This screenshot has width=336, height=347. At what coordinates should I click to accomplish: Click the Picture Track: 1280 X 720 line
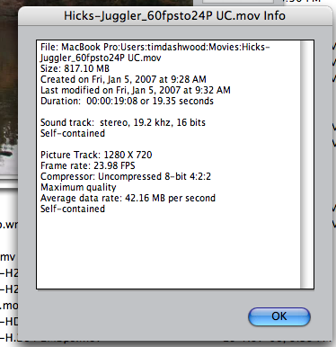tap(96, 155)
